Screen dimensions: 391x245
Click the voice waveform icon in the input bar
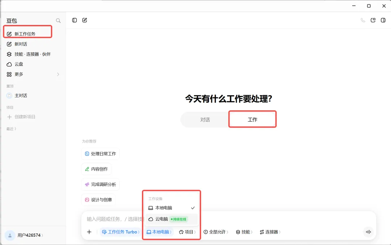coord(368,232)
